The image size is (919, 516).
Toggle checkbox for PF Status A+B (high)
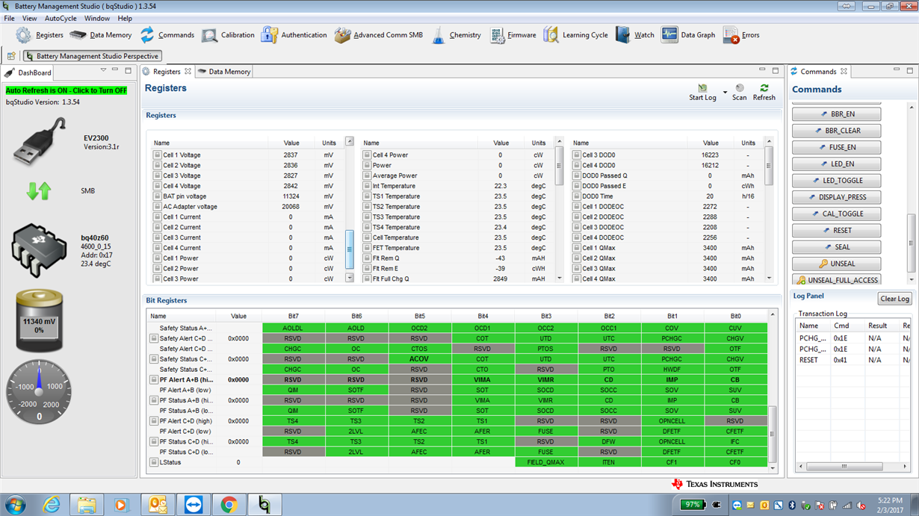154,400
